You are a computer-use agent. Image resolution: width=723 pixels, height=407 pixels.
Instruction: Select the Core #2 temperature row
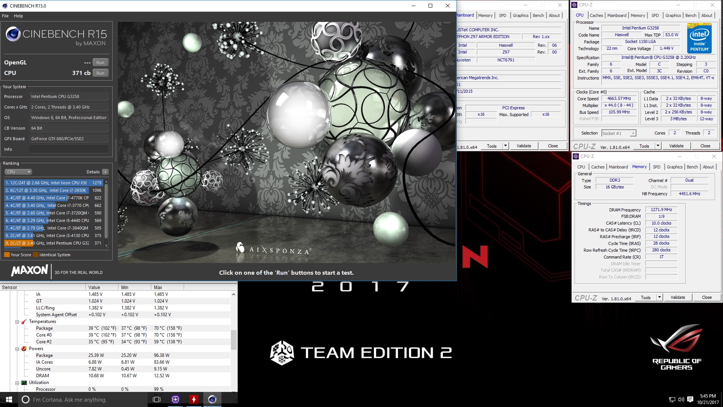point(115,342)
